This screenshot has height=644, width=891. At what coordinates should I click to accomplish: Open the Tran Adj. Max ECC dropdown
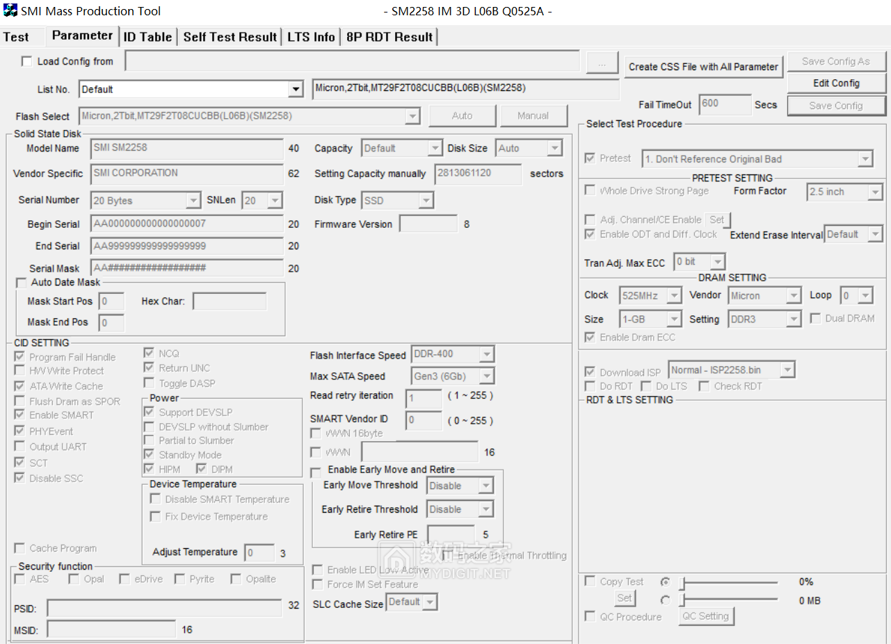tap(700, 262)
